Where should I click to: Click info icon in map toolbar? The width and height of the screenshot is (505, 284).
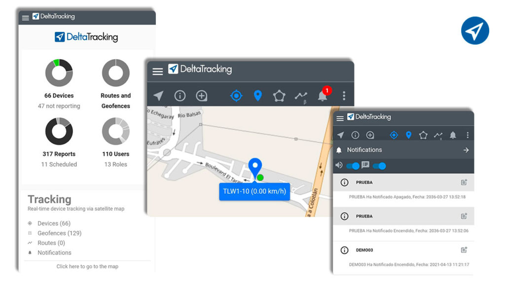(180, 96)
